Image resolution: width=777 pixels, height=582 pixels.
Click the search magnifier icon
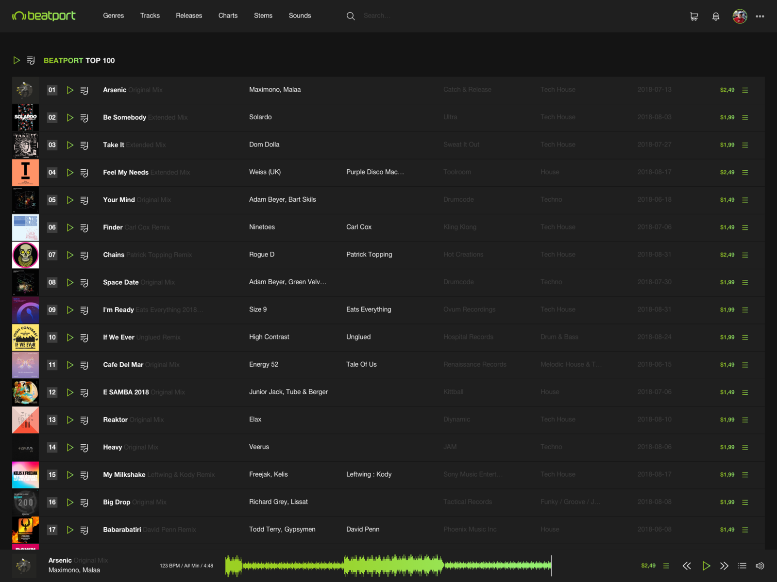(x=351, y=16)
